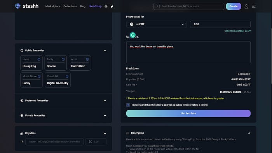Select the Sparse rarity value
Image resolution: width=272 pixels, height=153 pixels.
(x=51, y=66)
